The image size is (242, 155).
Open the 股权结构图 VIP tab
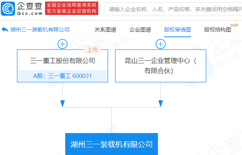[x=217, y=30]
